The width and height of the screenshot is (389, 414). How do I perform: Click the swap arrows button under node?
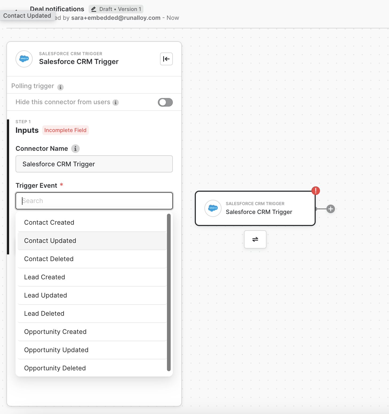click(255, 239)
